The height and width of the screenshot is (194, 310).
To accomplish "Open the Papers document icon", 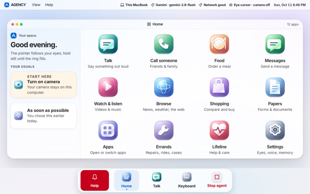I will (x=275, y=87).
